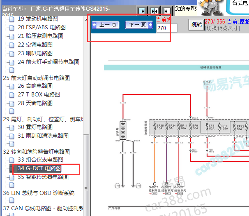The image size is (249, 216).
Task: Click document icon beside 26 音响电路图
Action: (12, 86)
